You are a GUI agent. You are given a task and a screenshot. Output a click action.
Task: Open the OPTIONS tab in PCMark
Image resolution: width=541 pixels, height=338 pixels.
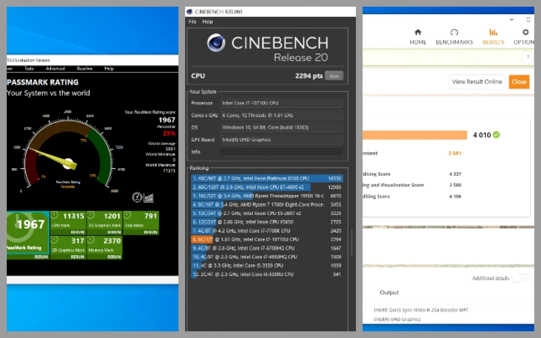[525, 37]
